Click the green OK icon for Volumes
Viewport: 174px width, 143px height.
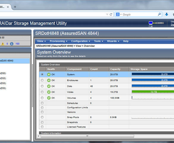coord(49,98)
